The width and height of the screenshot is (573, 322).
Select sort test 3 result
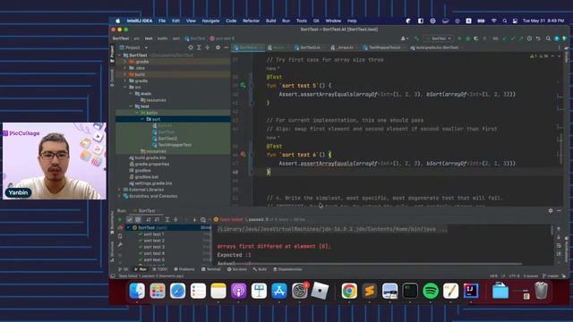[153, 247]
